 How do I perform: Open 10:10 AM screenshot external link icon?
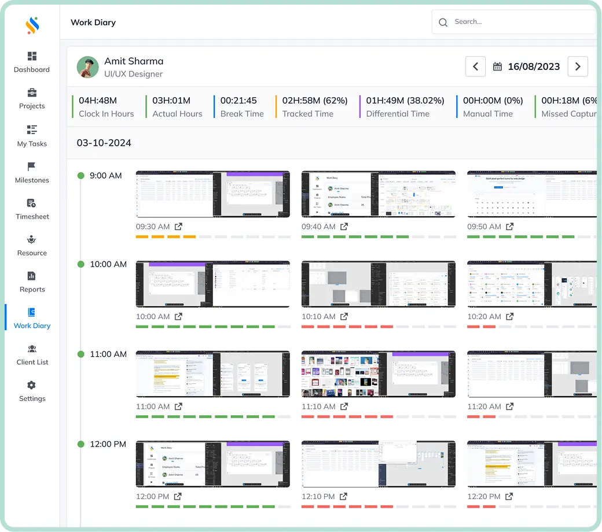point(344,316)
